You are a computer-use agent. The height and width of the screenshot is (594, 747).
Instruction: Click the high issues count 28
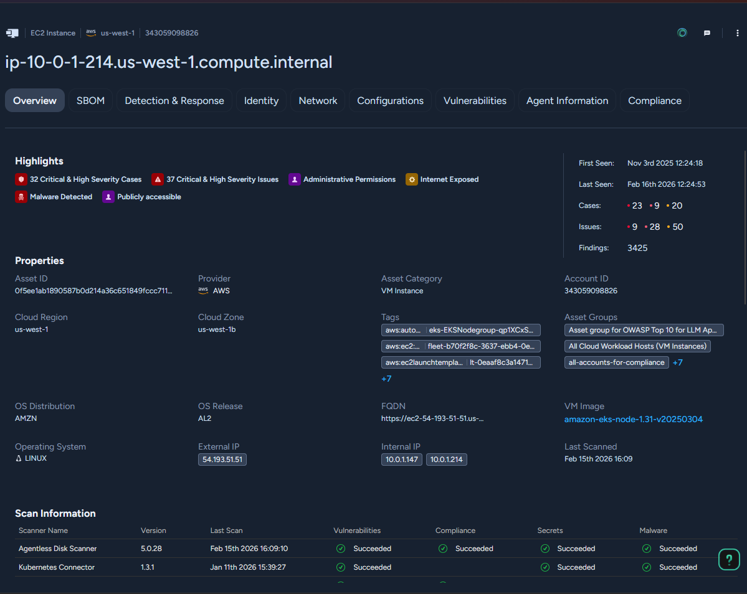(655, 227)
